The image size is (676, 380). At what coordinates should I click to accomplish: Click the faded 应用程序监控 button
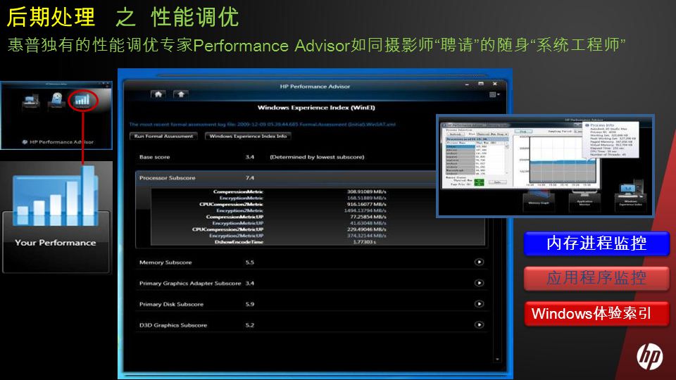click(596, 278)
